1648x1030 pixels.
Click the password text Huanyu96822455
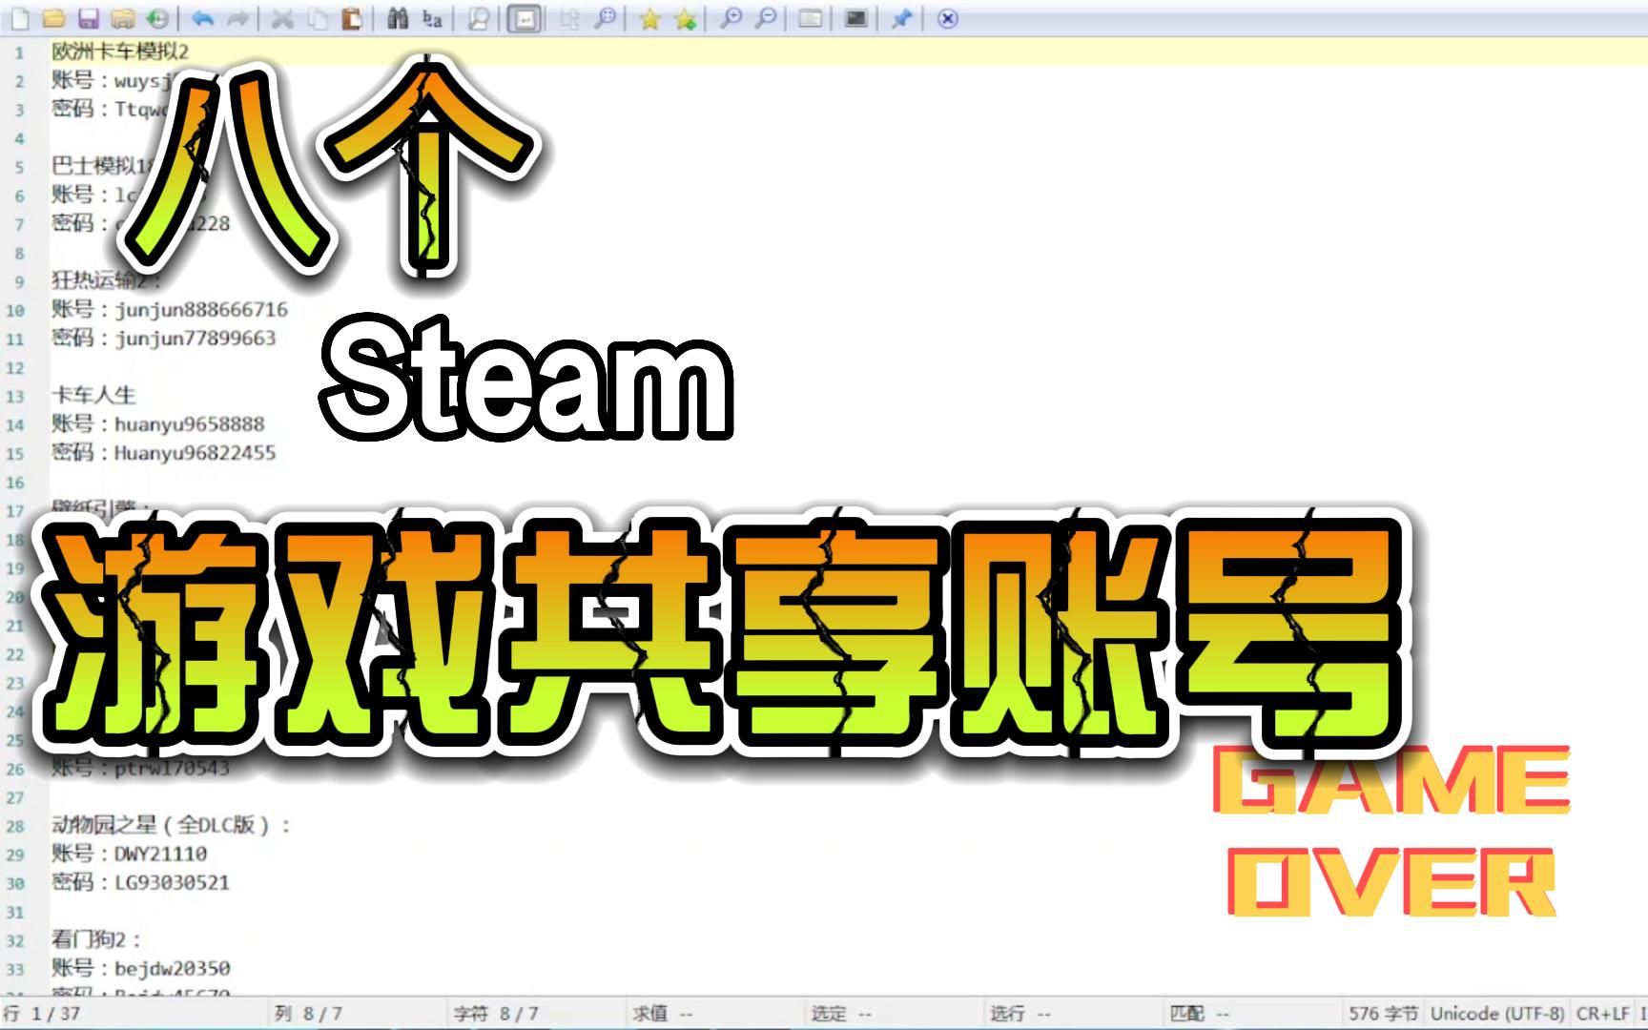pyautogui.click(x=196, y=452)
